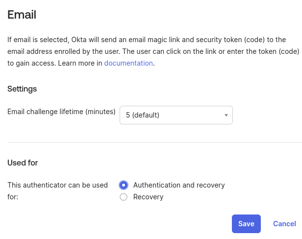Choose the Recovery radio button
The width and height of the screenshot is (302, 239).
click(124, 197)
